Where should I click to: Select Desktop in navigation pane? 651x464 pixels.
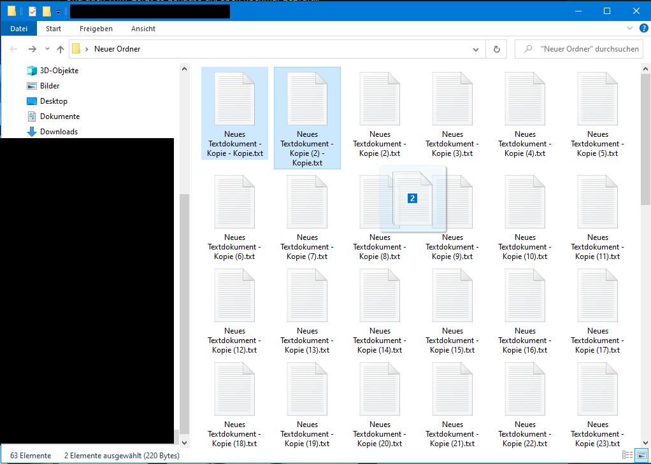click(47, 101)
